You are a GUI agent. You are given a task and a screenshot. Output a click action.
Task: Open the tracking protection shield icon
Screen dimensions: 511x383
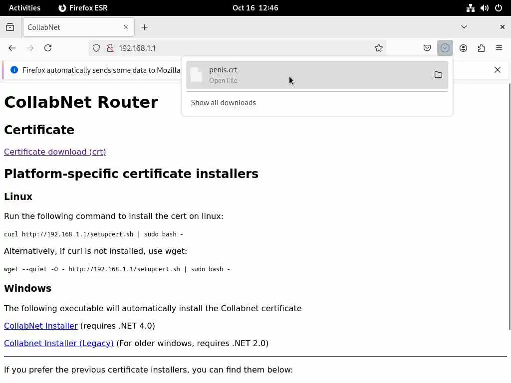[96, 48]
